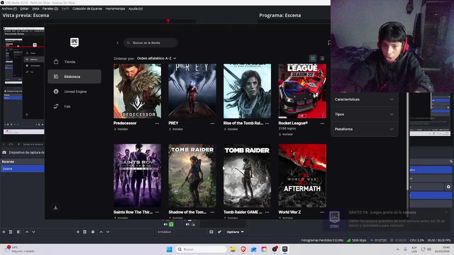Click the Epic Games logo in launcher sidebar
The width and height of the screenshot is (454, 255).
pos(74,42)
